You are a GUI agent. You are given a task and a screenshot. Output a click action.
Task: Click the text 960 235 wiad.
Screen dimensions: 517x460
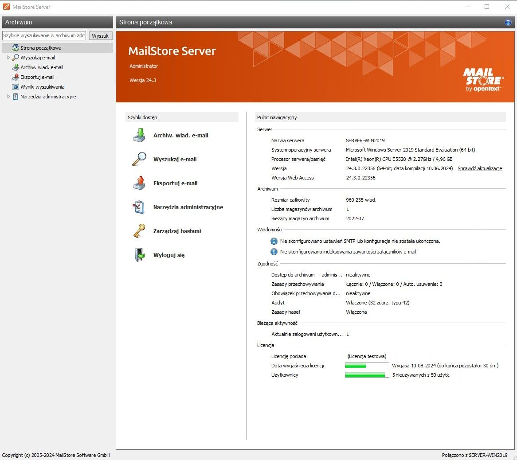tap(361, 200)
